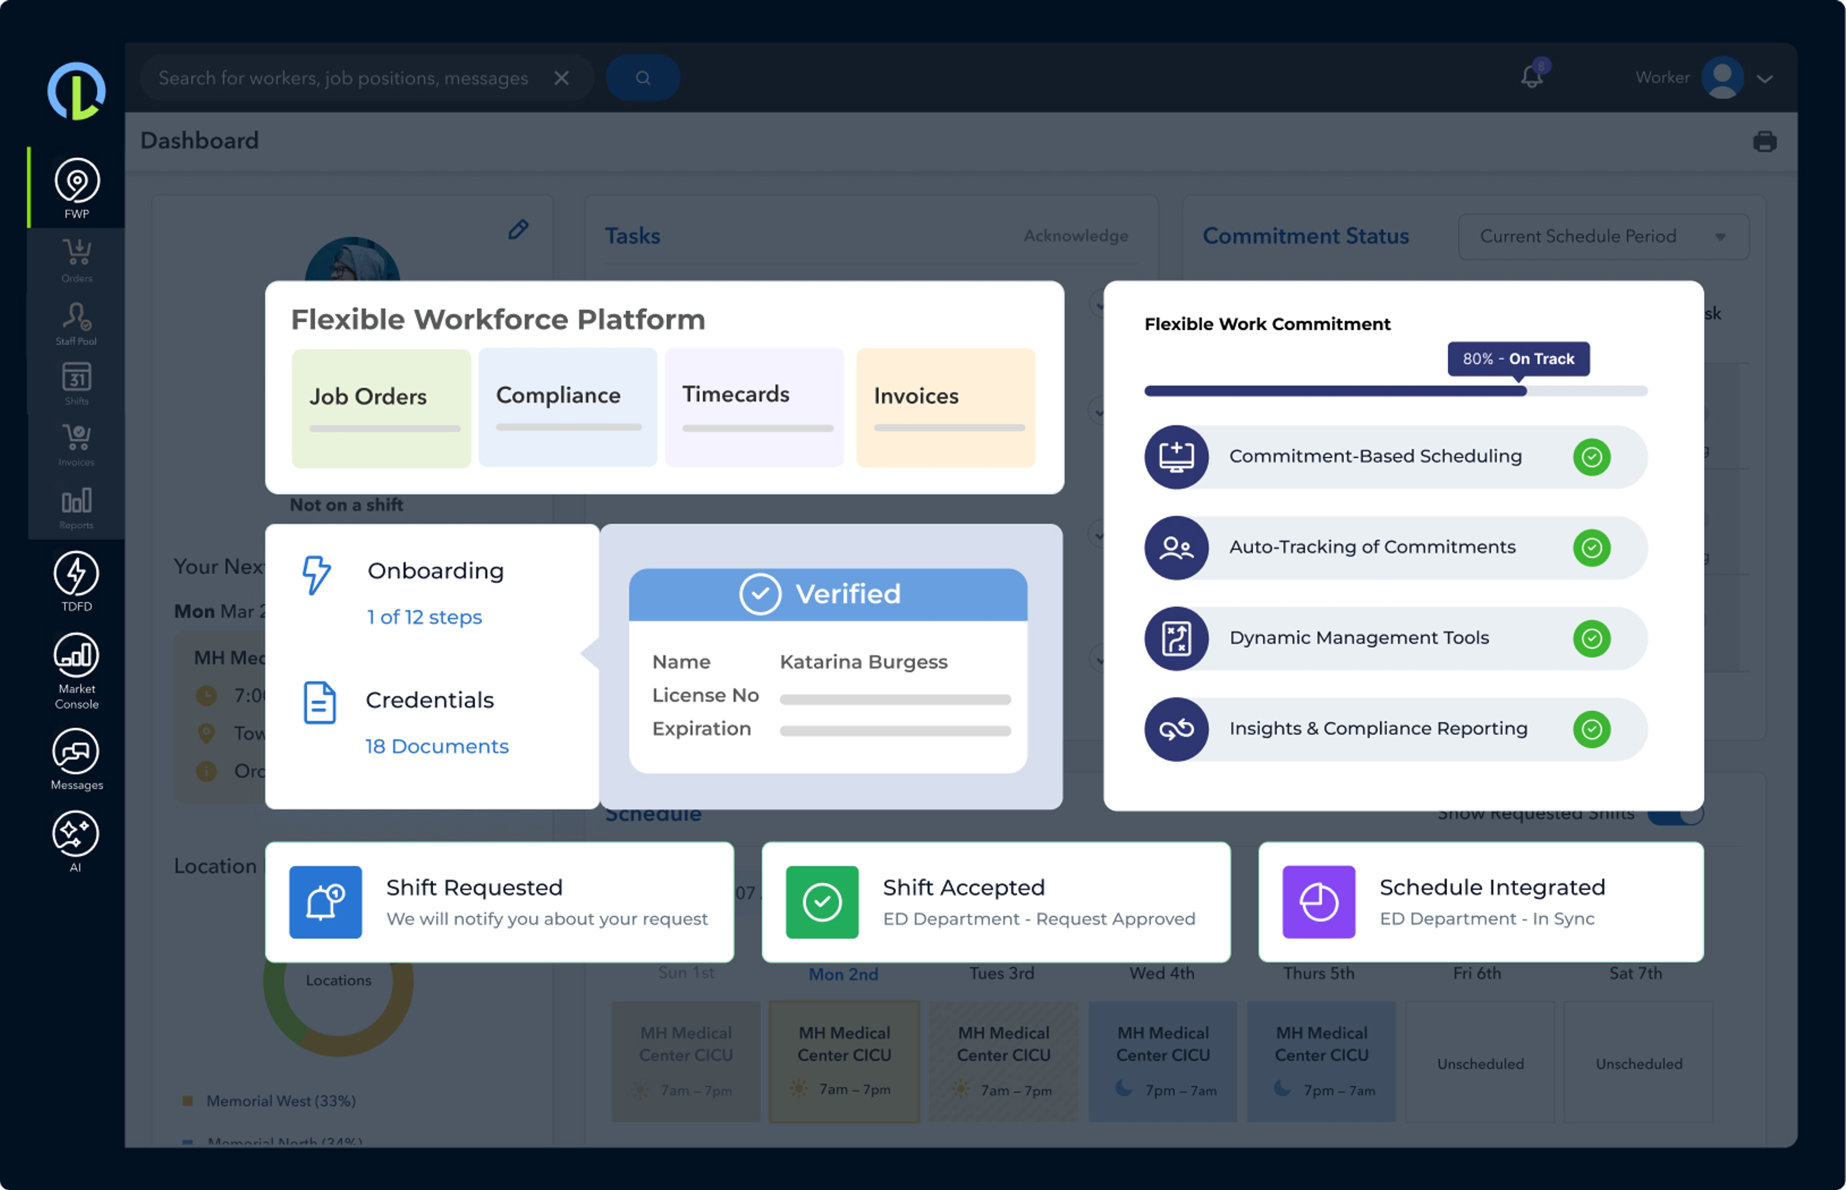
Task: Open Market Console in the sidebar
Action: tap(76, 671)
